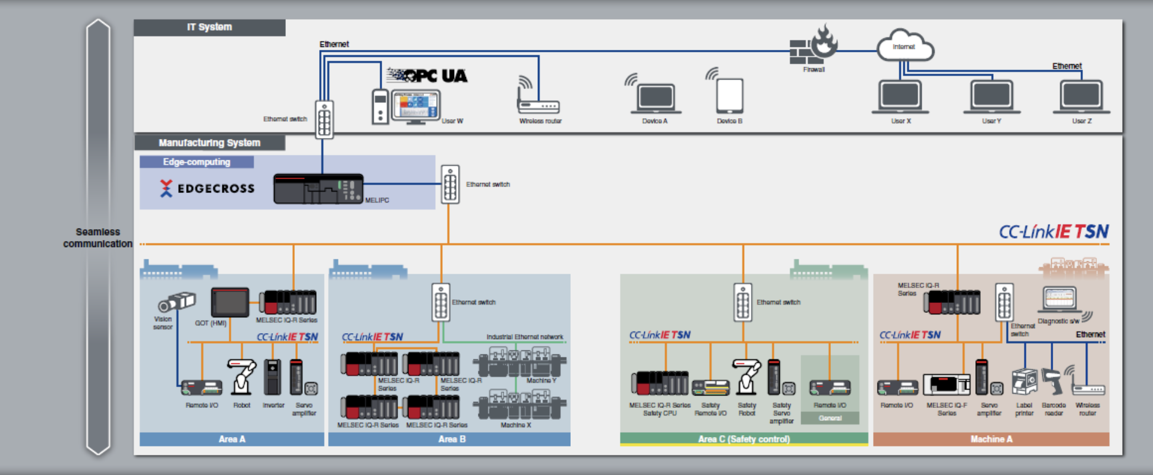The height and width of the screenshot is (475, 1153).
Task: Click the OPC UA logo
Action: coord(427,75)
